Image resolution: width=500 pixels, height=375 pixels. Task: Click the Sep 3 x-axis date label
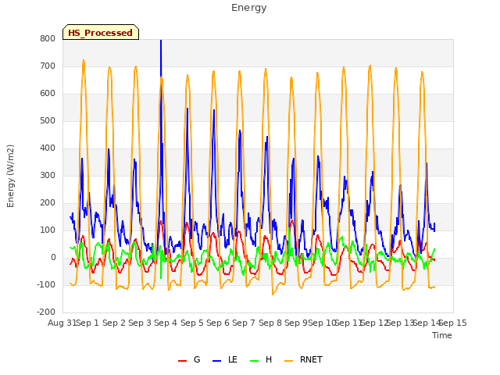coord(140,323)
